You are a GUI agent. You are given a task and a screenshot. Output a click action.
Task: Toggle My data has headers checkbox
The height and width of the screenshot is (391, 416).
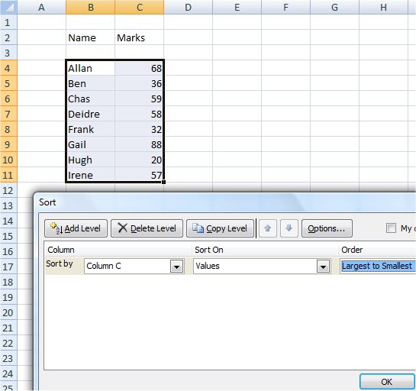pyautogui.click(x=391, y=228)
